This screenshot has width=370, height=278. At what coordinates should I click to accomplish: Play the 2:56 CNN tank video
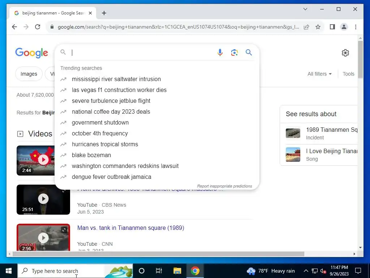[43, 237]
